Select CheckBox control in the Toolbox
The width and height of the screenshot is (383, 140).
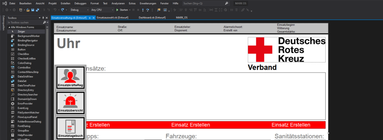pyautogui.click(x=26, y=54)
